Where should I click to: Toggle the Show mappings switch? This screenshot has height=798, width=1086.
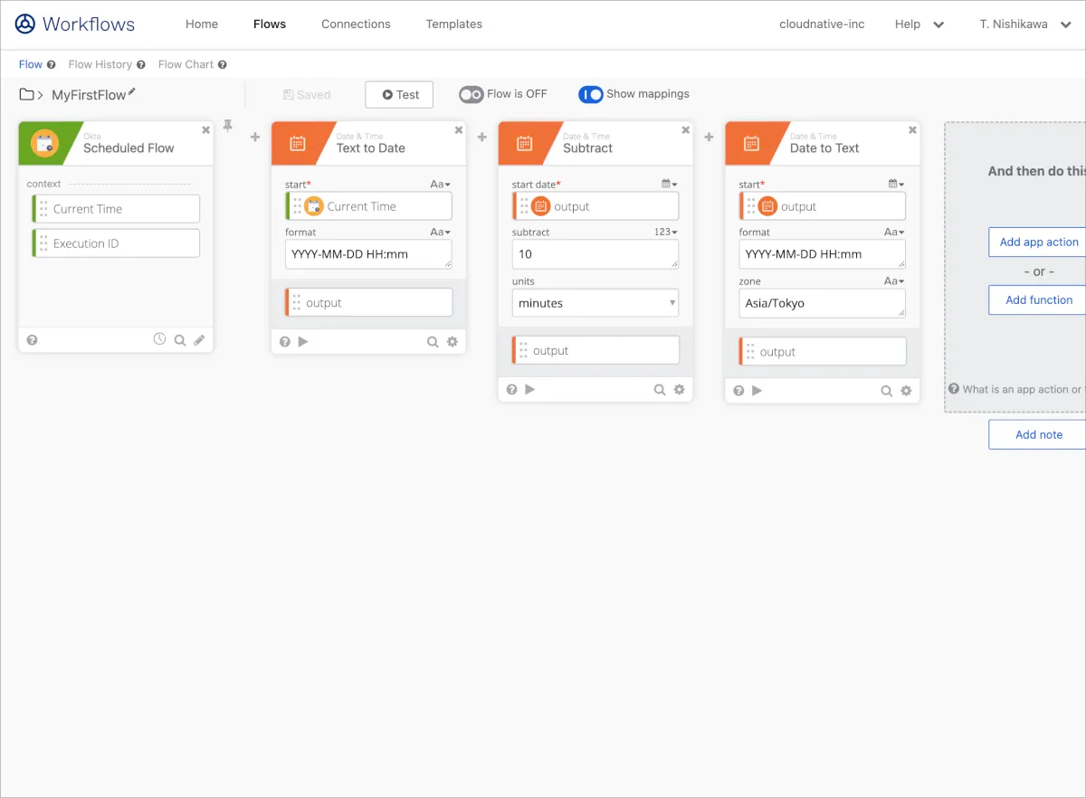coord(591,94)
